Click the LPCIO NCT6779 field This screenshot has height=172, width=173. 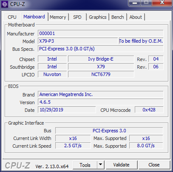click(101, 74)
